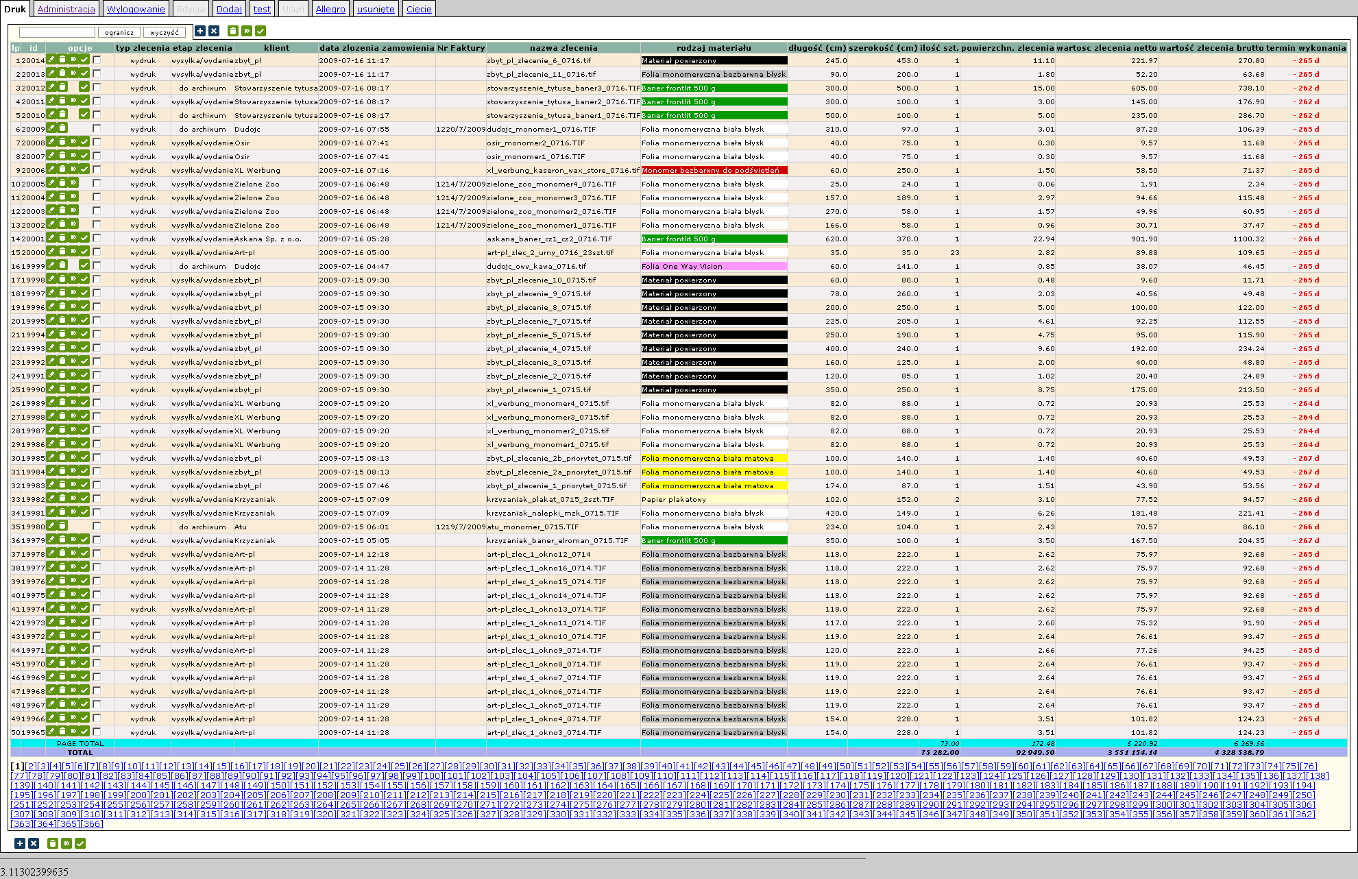Click the top toolbar trash icon

point(233,31)
